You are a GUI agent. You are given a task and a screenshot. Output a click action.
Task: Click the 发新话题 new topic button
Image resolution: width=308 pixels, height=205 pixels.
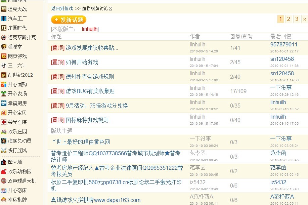click(69, 19)
